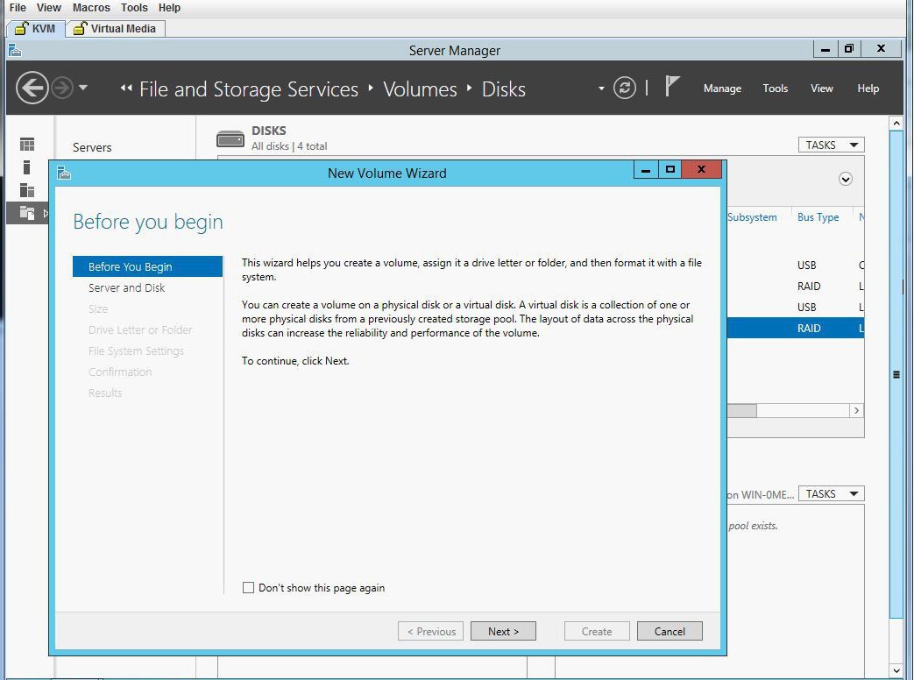The image size is (914, 680).
Task: Select File and Storage Services sidebar icon
Action: pos(27,213)
